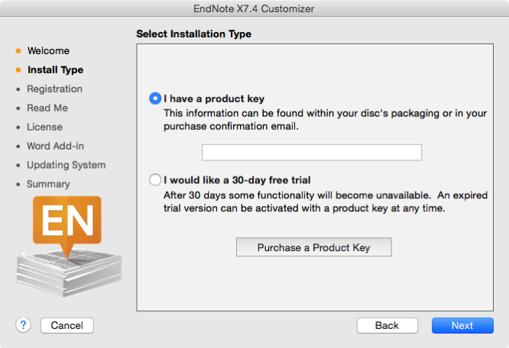The image size is (509, 348).
Task: Select the 'I have a product key' radio
Action: pyautogui.click(x=155, y=98)
